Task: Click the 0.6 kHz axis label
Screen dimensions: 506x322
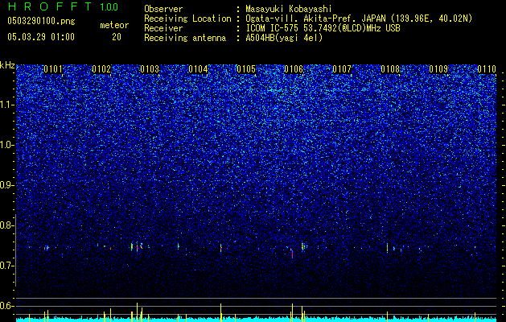Action: pyautogui.click(x=6, y=306)
